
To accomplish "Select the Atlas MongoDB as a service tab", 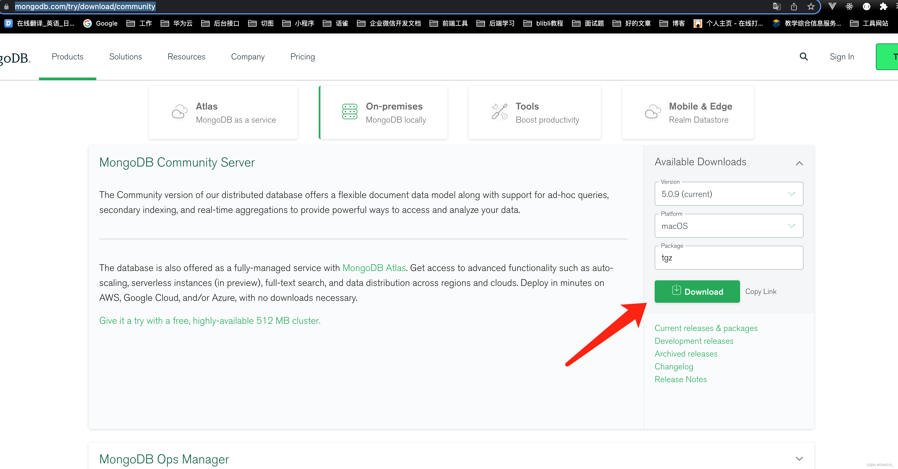I will pos(223,112).
